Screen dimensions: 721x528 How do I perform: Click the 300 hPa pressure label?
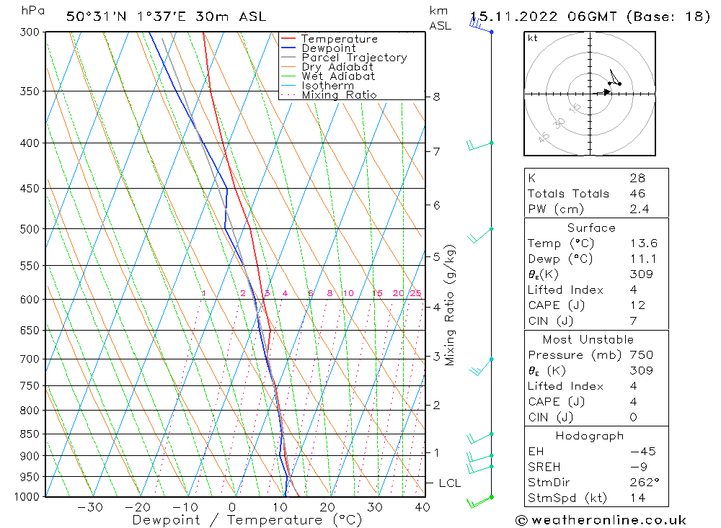click(30, 32)
